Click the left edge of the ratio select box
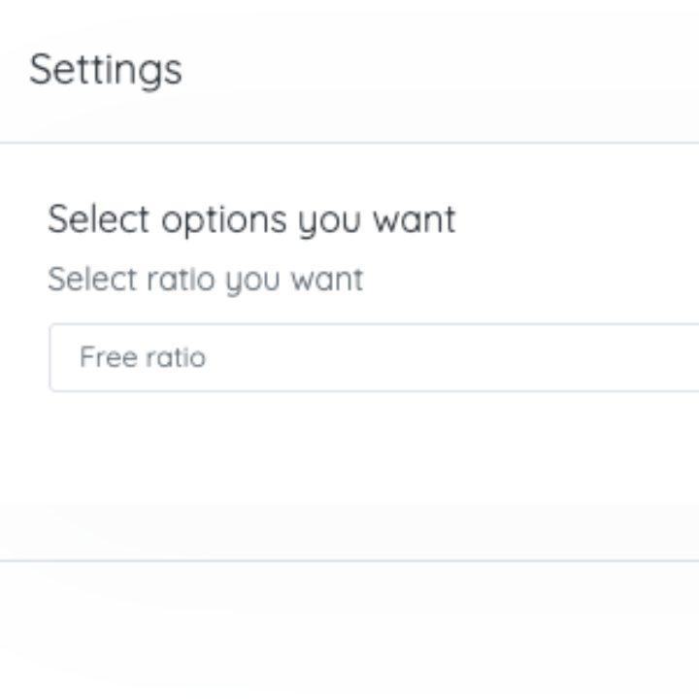 coord(51,357)
